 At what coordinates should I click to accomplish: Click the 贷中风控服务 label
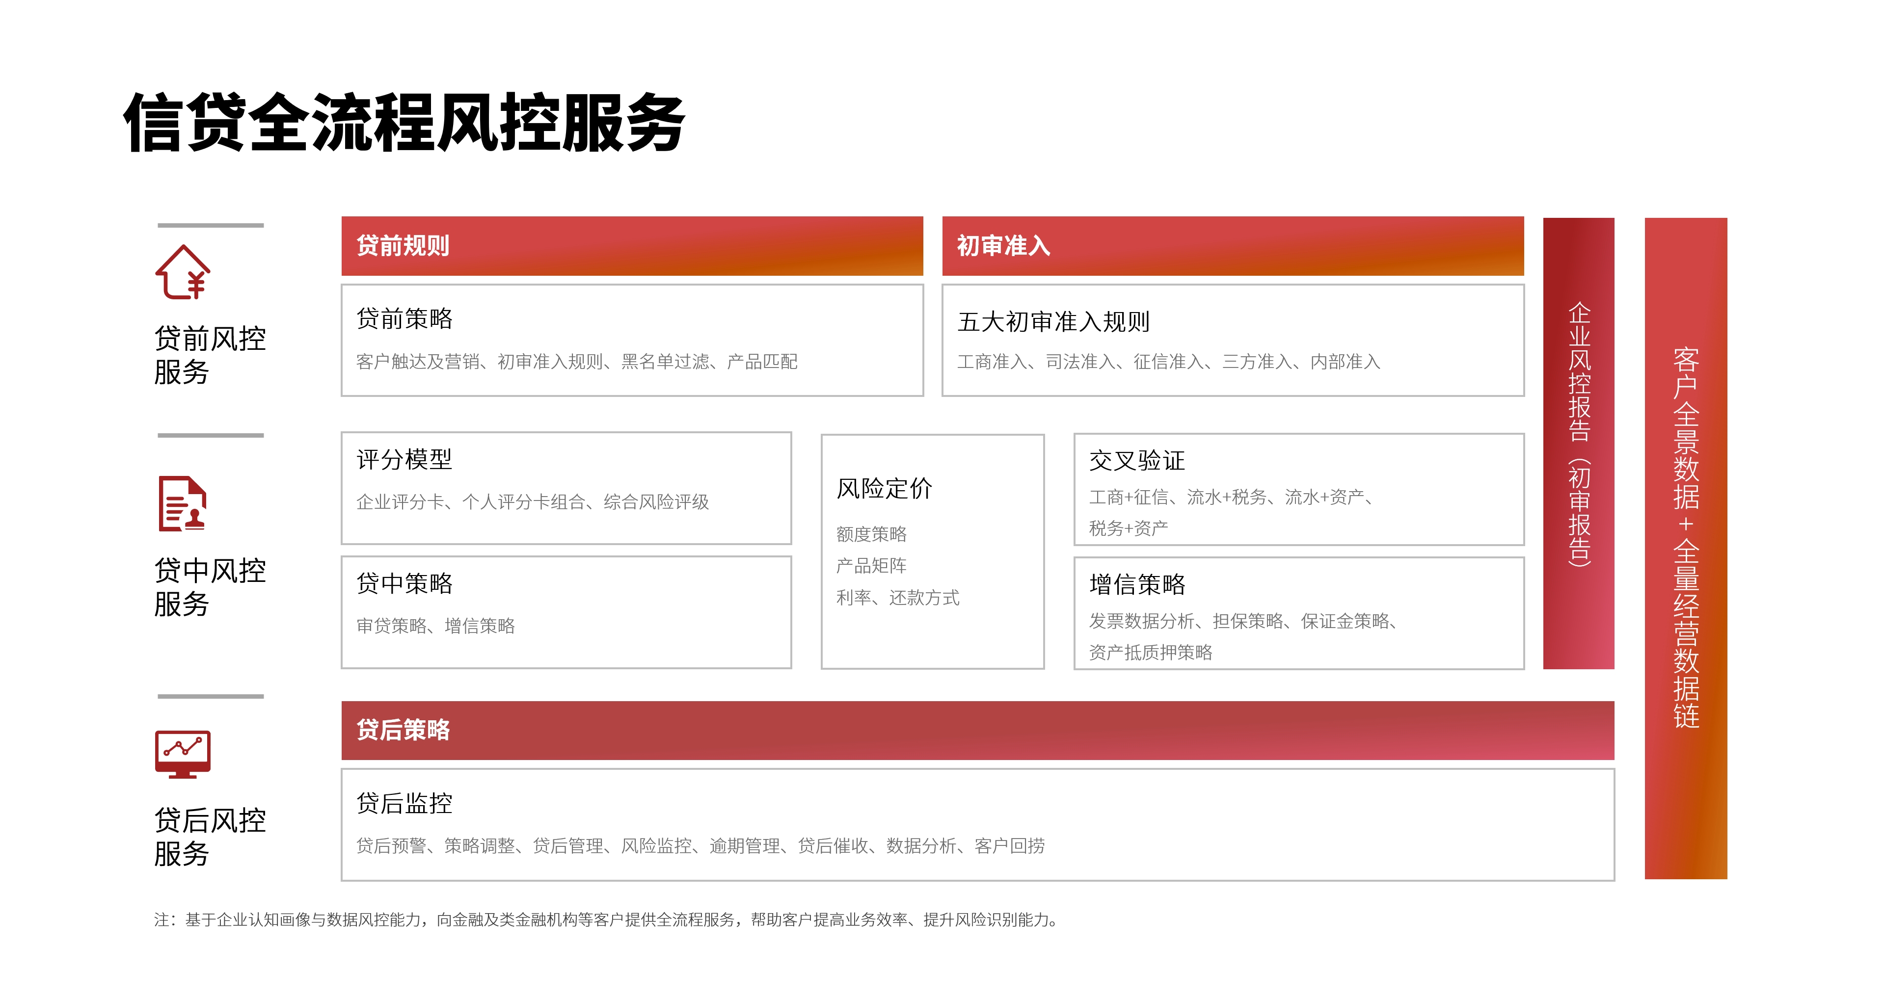click(210, 587)
